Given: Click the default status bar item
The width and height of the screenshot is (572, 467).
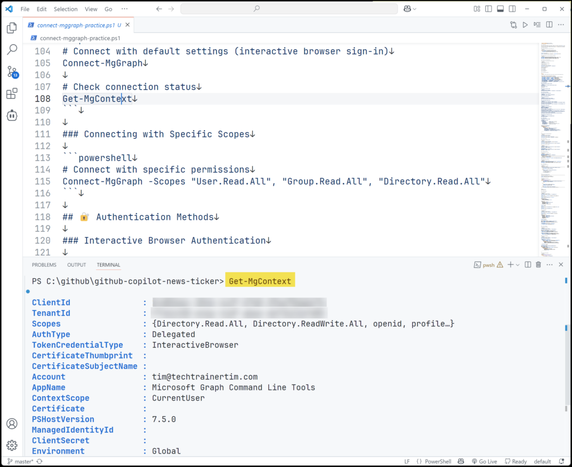Looking at the screenshot, I should [542, 461].
